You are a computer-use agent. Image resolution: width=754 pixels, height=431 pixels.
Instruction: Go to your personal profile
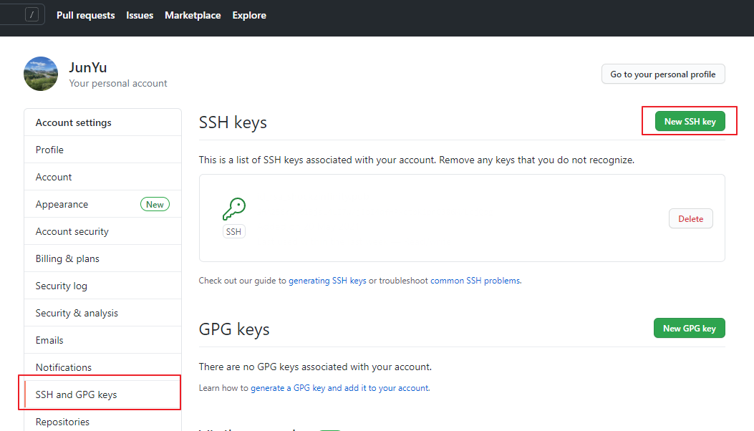tap(662, 74)
